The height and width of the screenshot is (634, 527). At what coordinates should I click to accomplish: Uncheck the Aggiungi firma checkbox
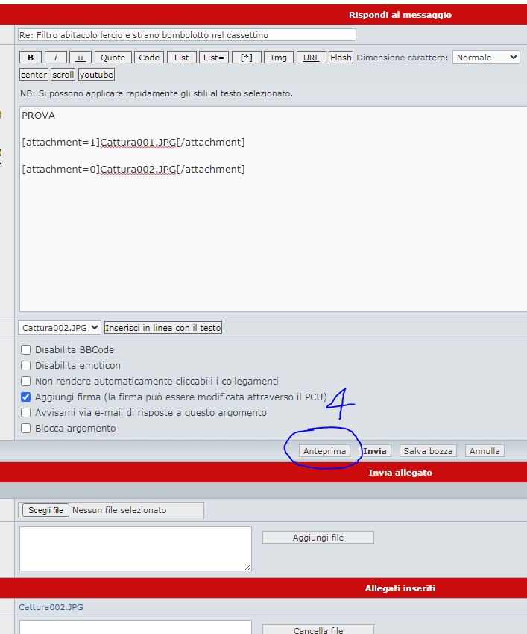click(x=26, y=397)
